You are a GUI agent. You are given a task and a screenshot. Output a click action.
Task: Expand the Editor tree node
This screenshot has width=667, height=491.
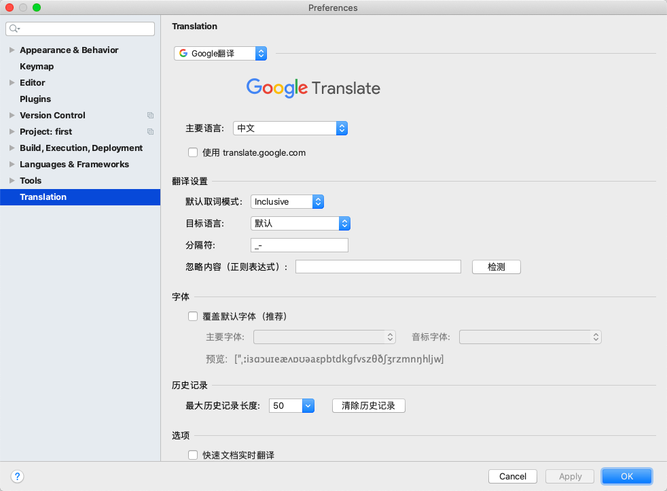[12, 82]
